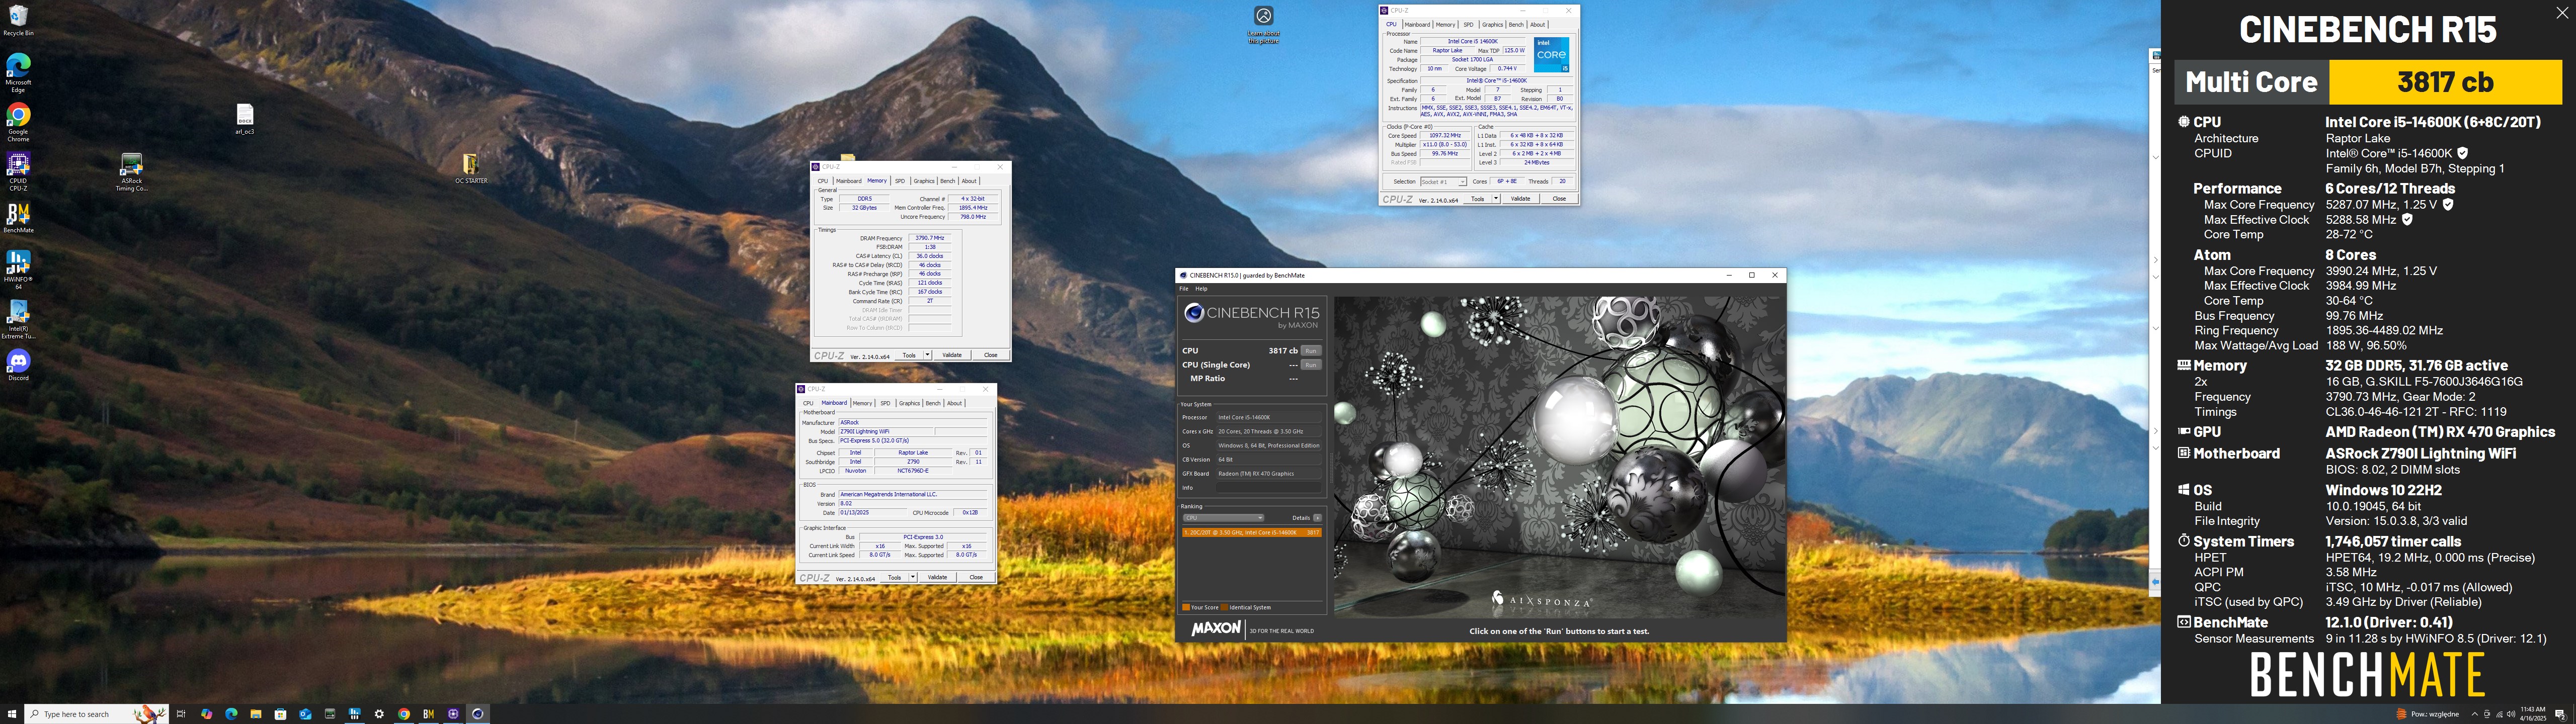Open File Explorer from the taskbar
Image resolution: width=2576 pixels, height=724 pixels.
256,714
